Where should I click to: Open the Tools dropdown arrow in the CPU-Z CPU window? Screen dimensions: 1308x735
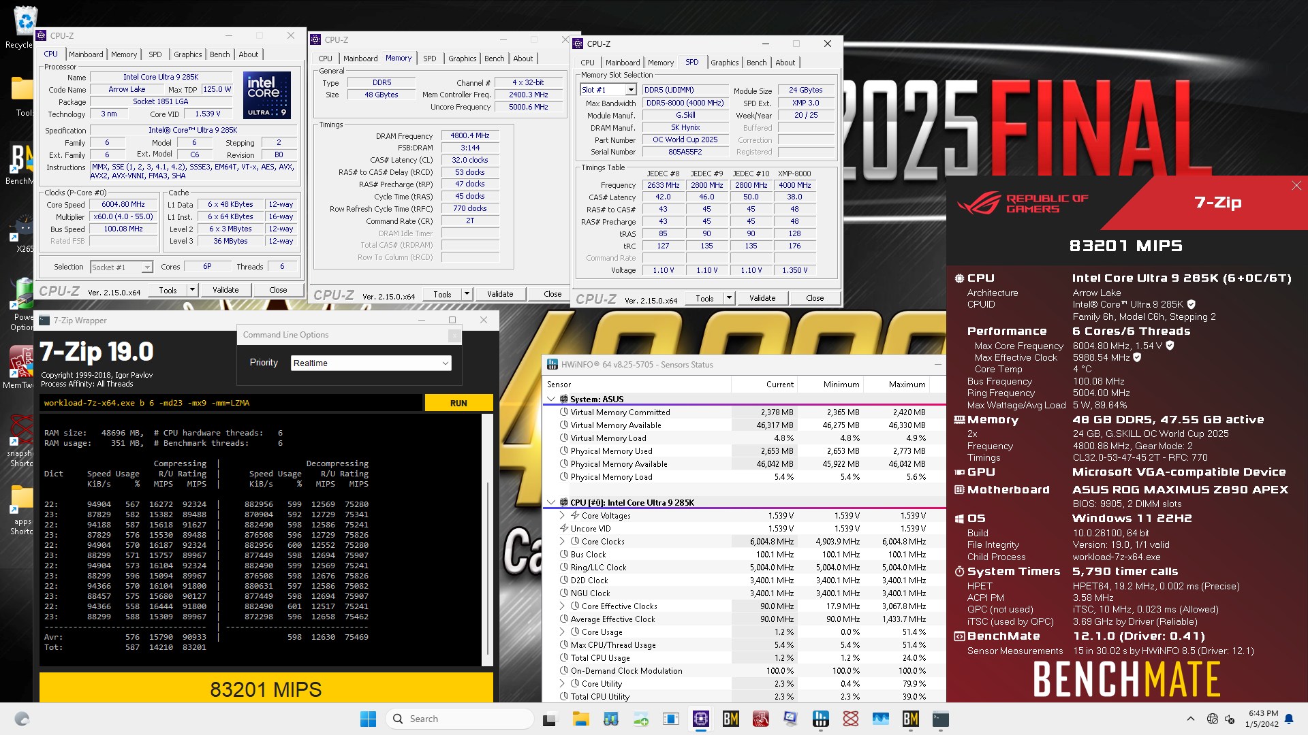192,290
